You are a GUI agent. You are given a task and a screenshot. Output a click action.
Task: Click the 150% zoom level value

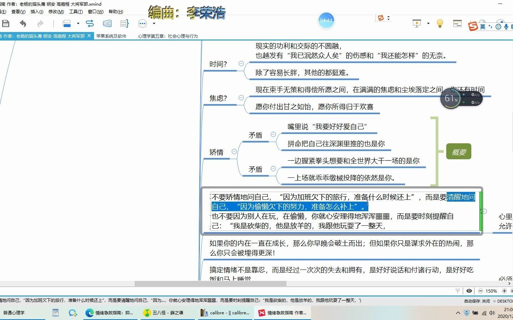click(491, 291)
